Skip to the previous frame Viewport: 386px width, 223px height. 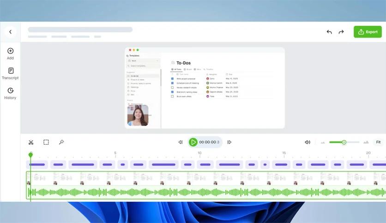pos(181,142)
